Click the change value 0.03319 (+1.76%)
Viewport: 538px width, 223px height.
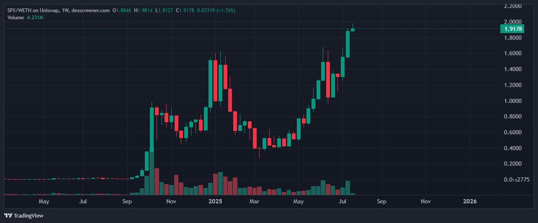(217, 10)
